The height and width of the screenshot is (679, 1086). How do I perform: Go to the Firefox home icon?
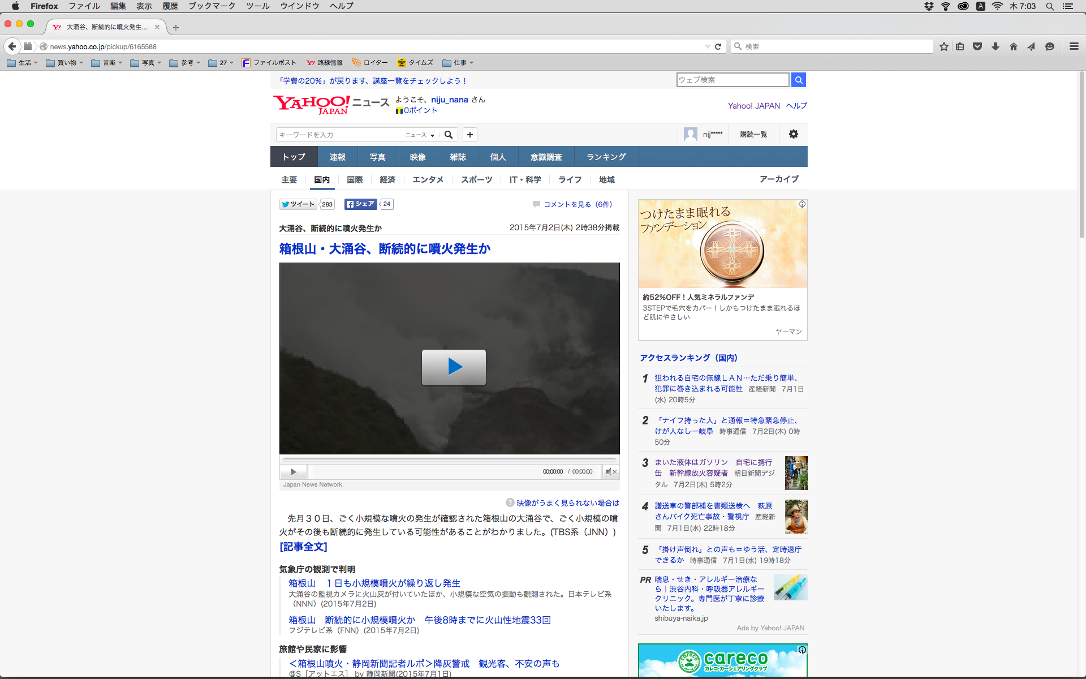(1013, 46)
